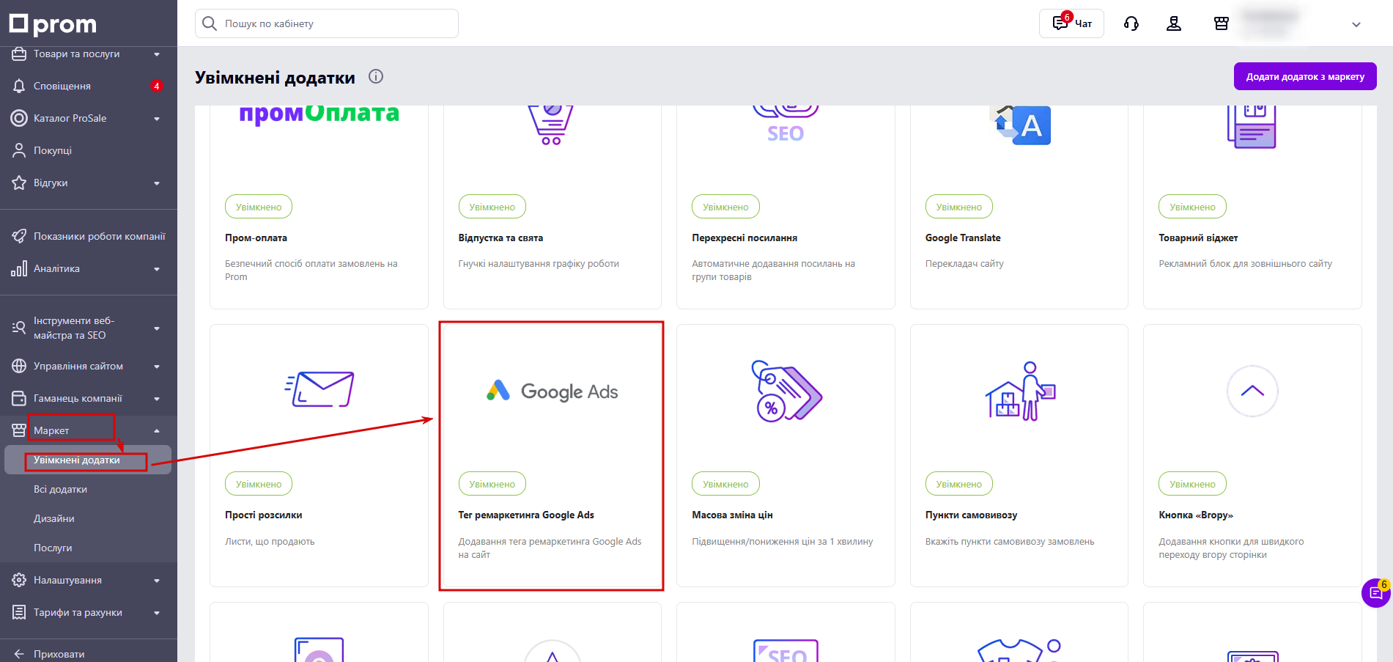The image size is (1393, 662).
Task: Click the headset support icon
Action: [x=1131, y=24]
